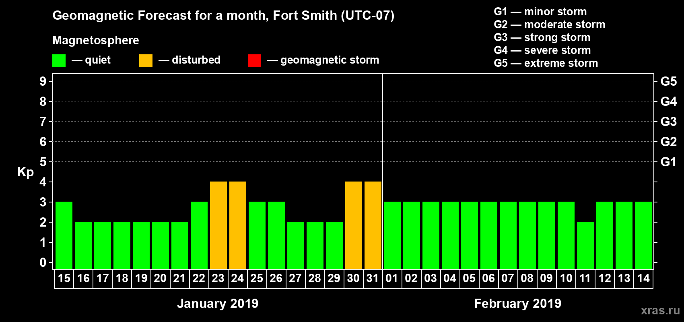Click the green bar for February 14
The image size is (684, 322).
[x=643, y=235]
